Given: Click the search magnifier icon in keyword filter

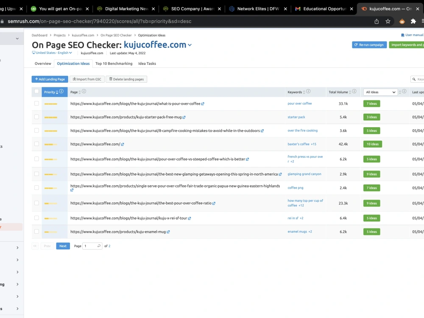Looking at the screenshot, I should pyautogui.click(x=414, y=79).
